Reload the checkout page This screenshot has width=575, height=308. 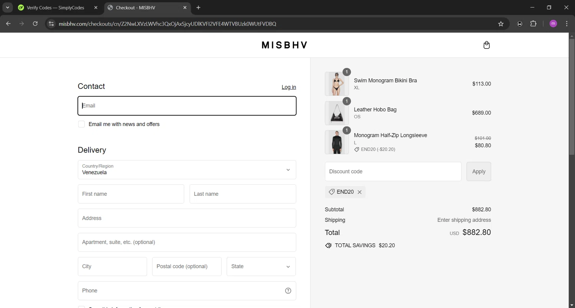point(35,24)
